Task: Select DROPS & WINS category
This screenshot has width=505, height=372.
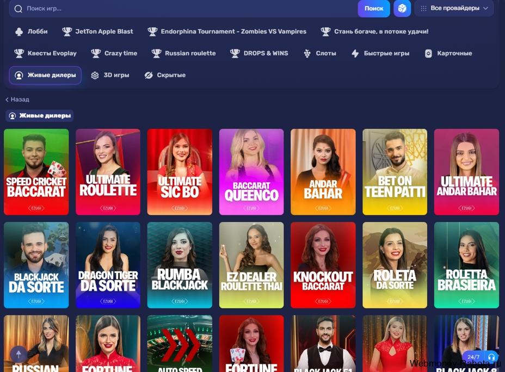Action: [x=259, y=53]
